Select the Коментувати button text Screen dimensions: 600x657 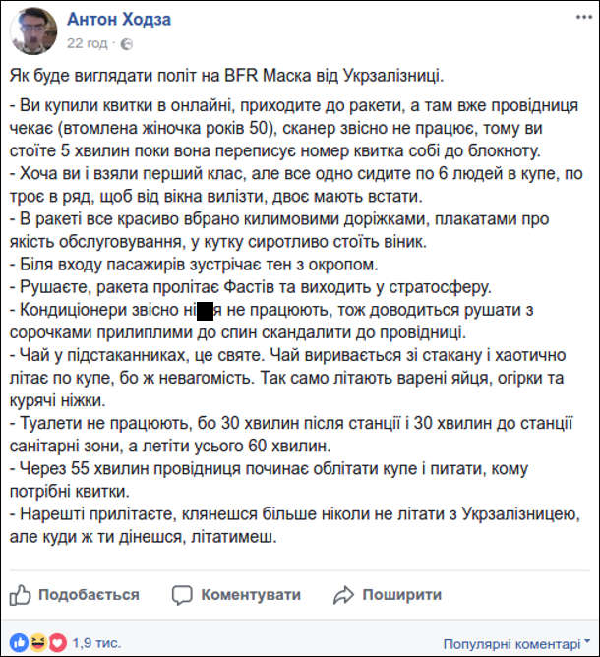pos(251,595)
